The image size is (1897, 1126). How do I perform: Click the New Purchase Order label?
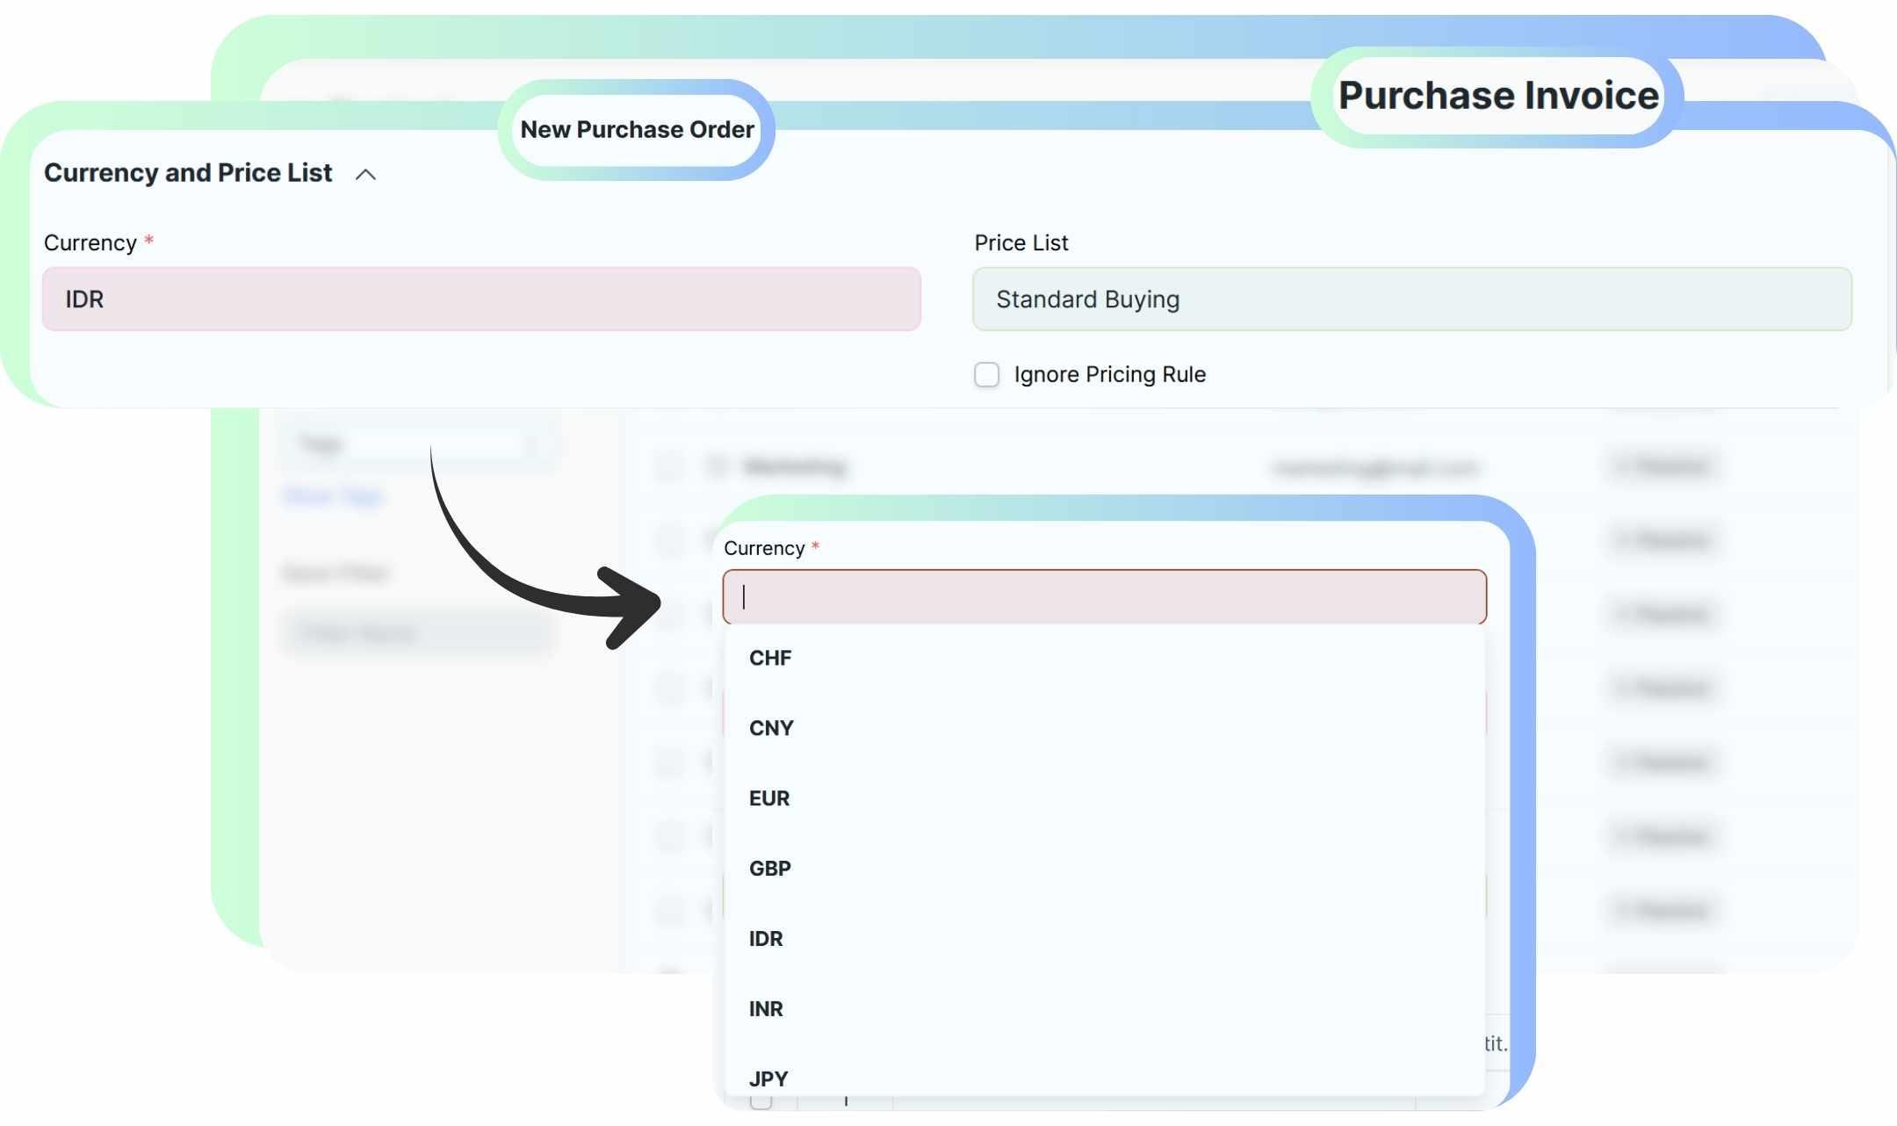637,130
